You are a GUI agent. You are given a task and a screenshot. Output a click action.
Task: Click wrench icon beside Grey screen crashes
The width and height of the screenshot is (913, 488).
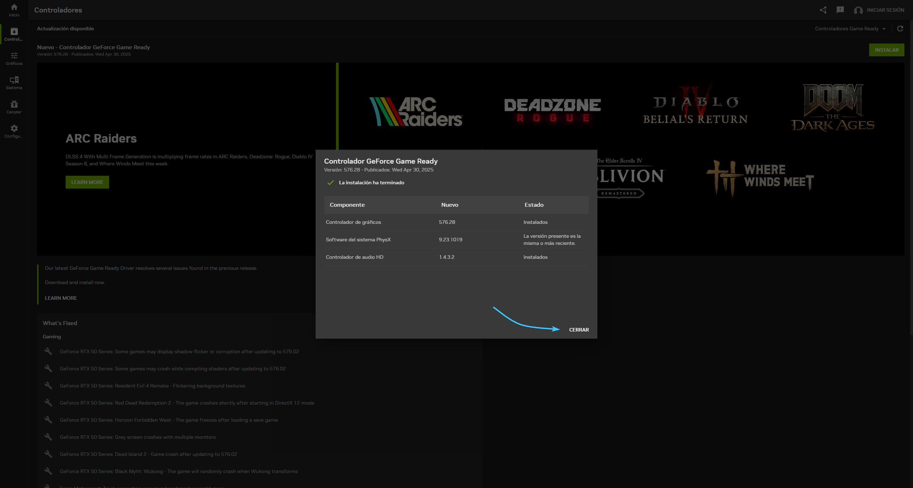coord(48,437)
